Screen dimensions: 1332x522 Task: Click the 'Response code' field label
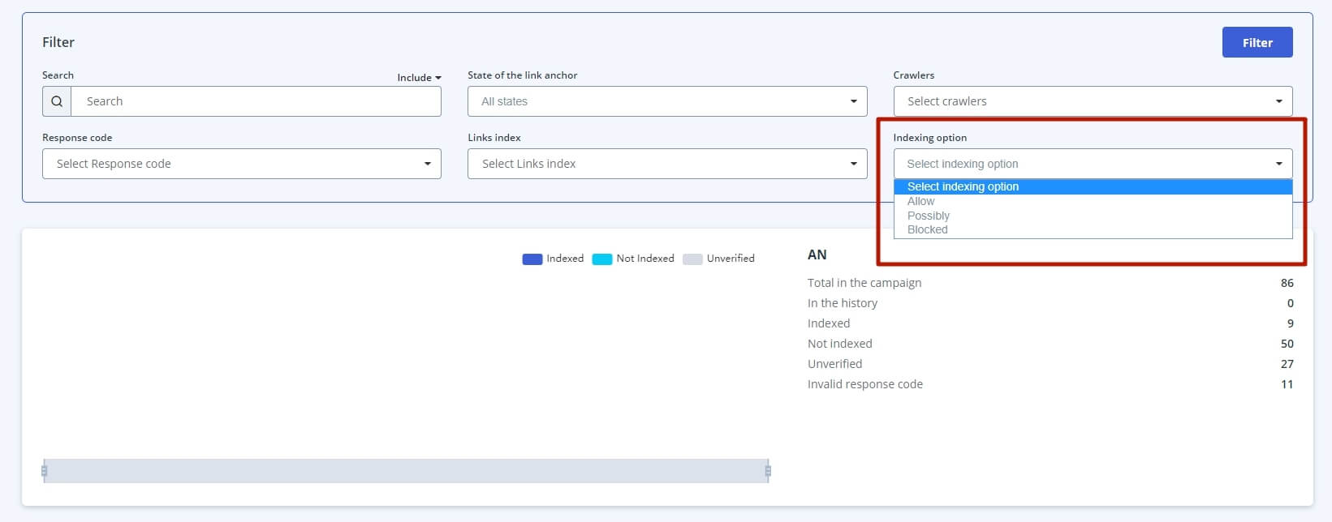click(77, 138)
